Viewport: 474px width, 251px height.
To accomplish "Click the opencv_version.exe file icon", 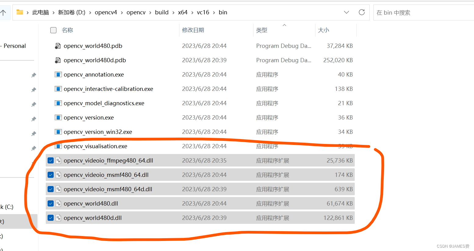I will (58, 117).
